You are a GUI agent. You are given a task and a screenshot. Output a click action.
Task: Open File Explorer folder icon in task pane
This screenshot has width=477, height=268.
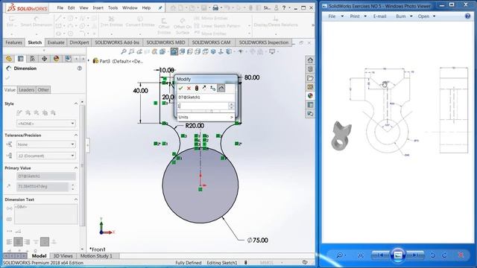click(x=310, y=78)
